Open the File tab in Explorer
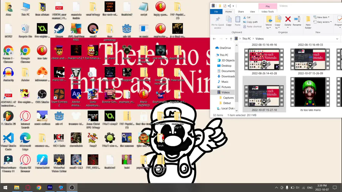Screen dimensions: 342x192 pyautogui.click(x=216, y=11)
